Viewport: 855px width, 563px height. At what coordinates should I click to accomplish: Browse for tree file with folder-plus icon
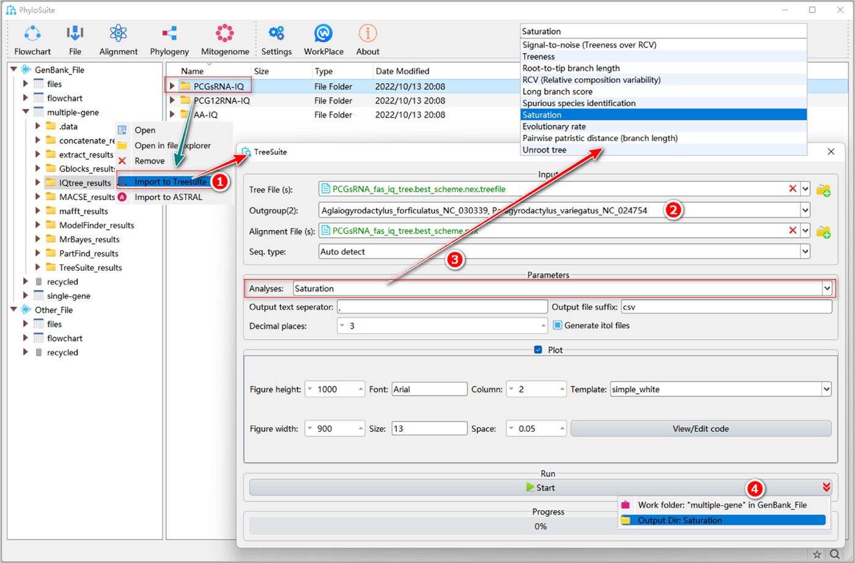[x=823, y=190]
